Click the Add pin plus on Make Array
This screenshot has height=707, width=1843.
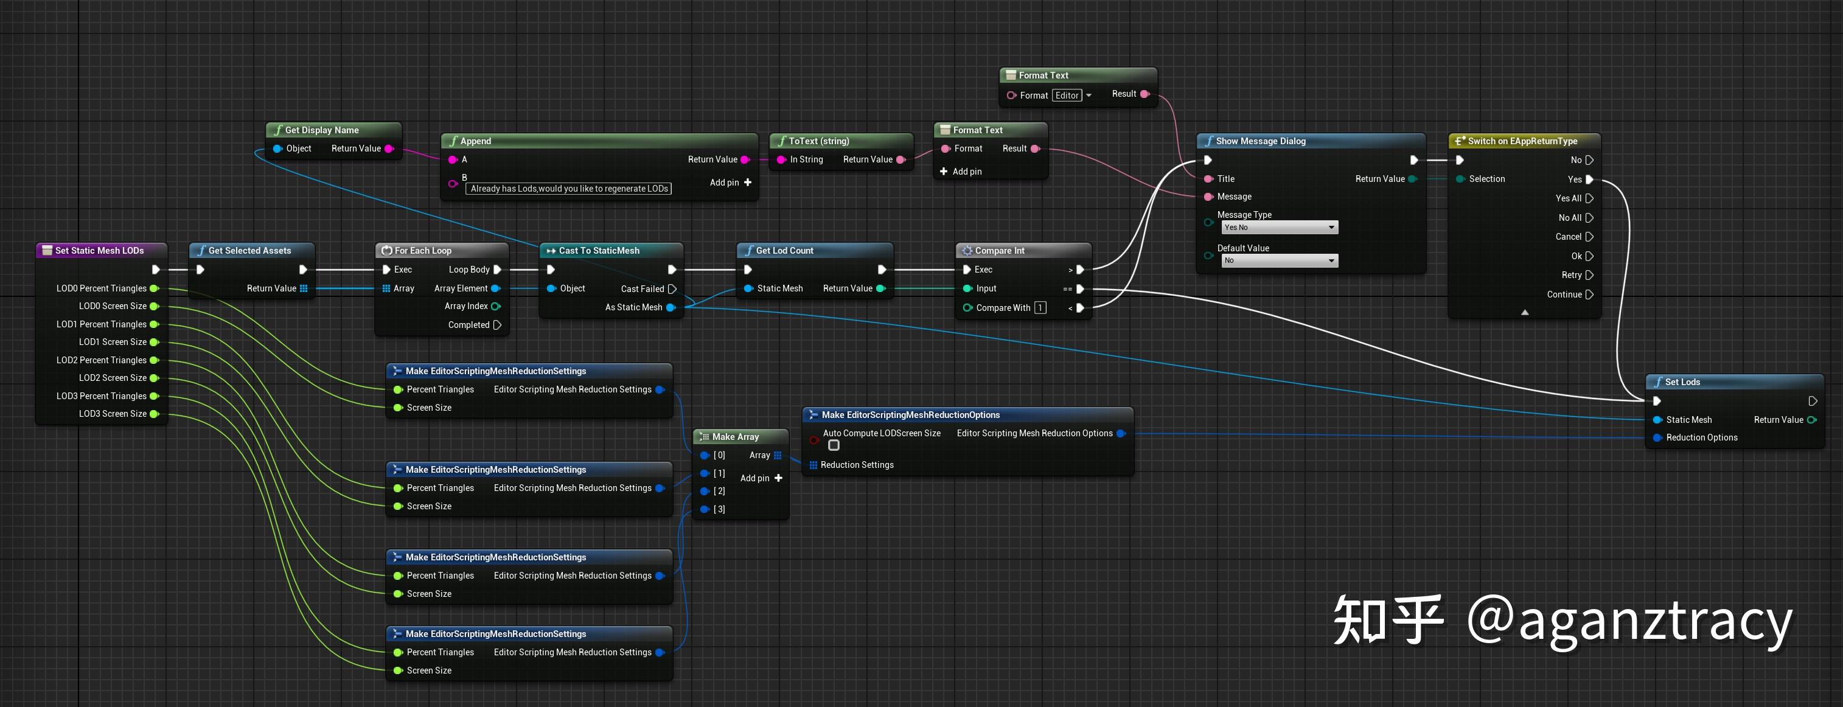(x=778, y=478)
